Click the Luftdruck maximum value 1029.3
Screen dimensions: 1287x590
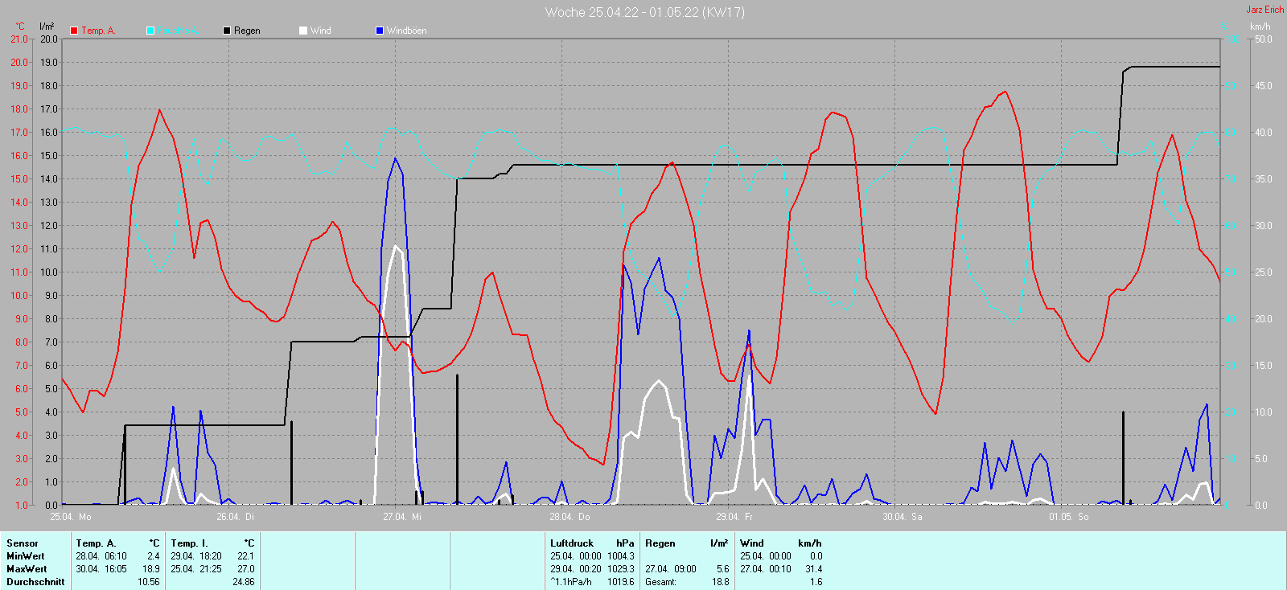[x=621, y=569]
